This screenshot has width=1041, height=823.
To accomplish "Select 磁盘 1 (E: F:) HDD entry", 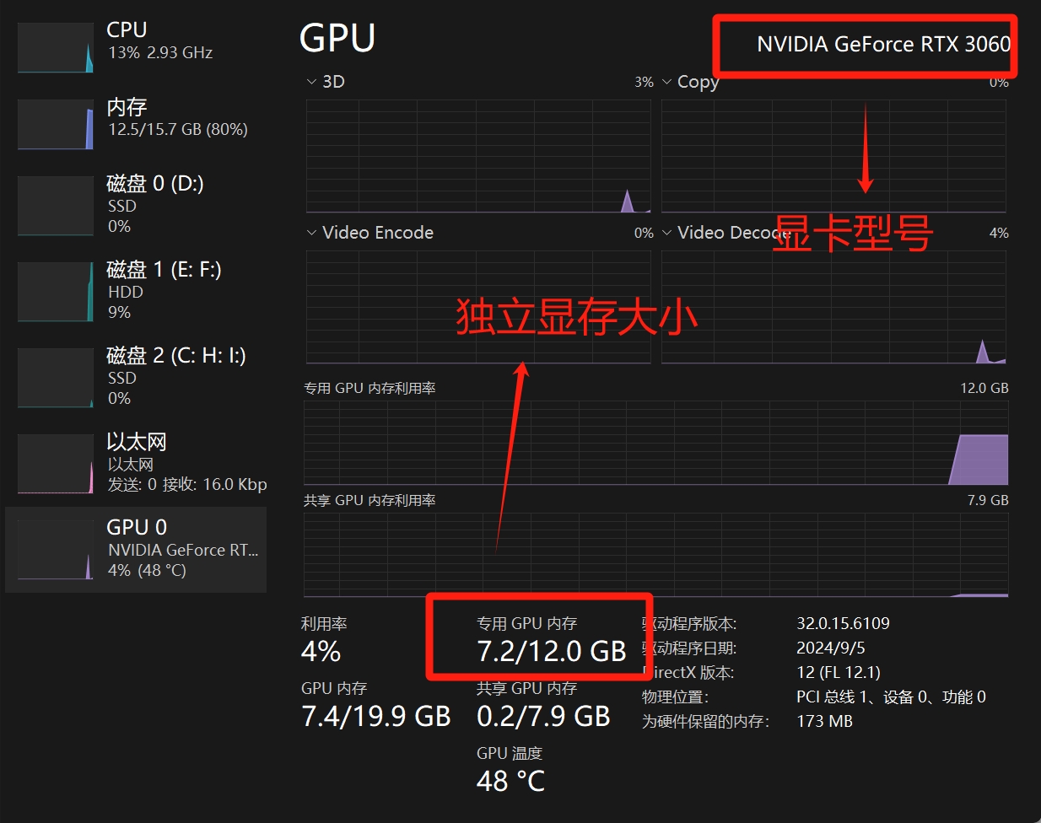I will pyautogui.click(x=164, y=290).
